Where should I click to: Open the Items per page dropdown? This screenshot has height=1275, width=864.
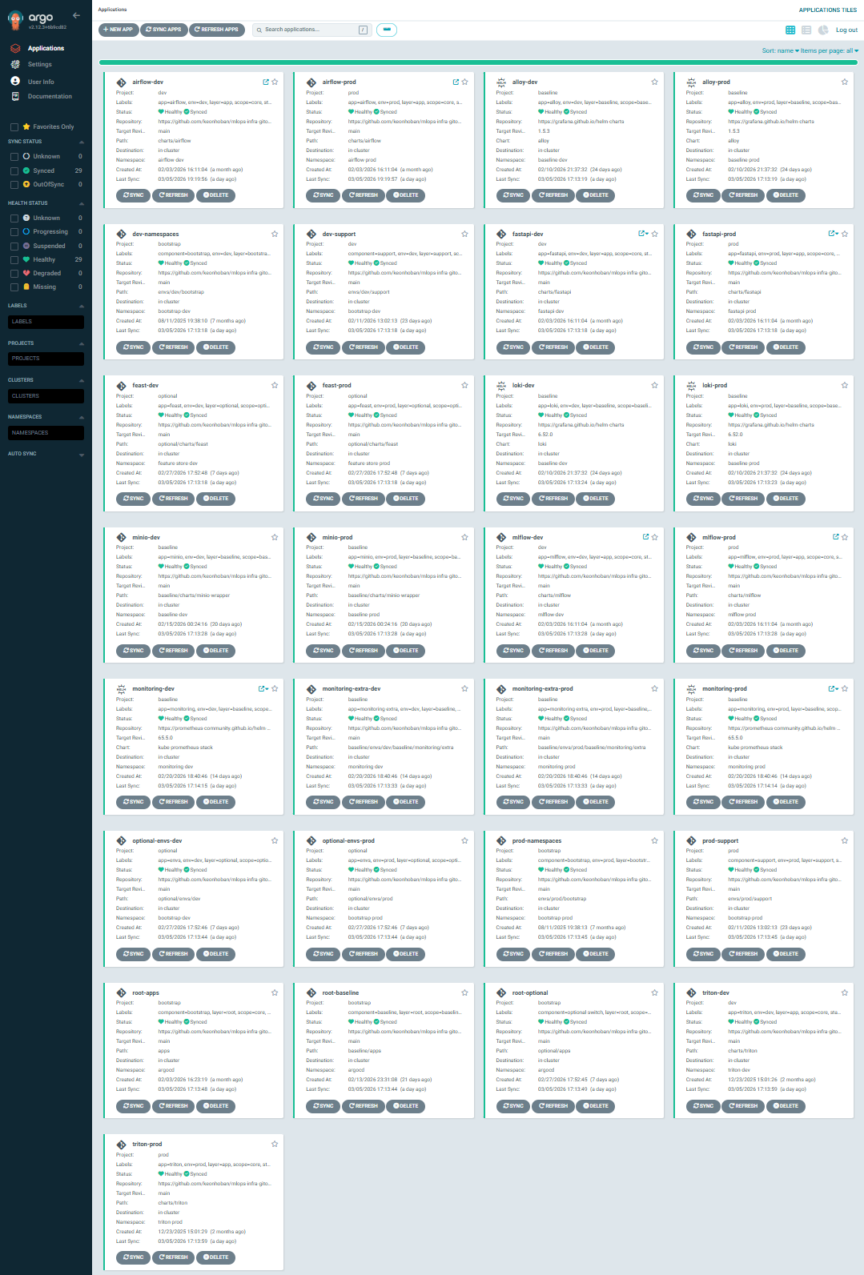click(830, 50)
